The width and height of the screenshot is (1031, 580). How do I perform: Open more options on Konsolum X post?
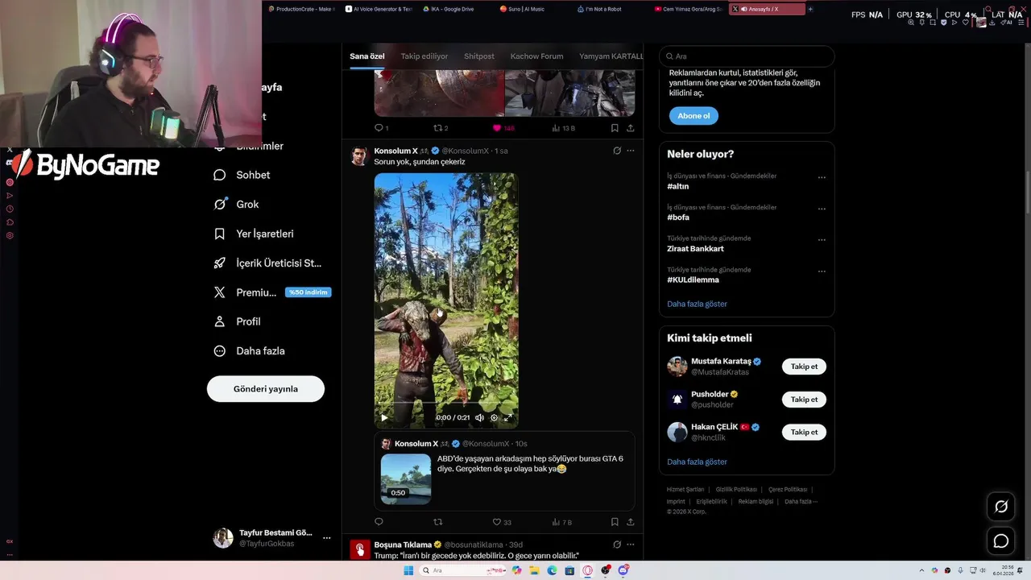(631, 151)
